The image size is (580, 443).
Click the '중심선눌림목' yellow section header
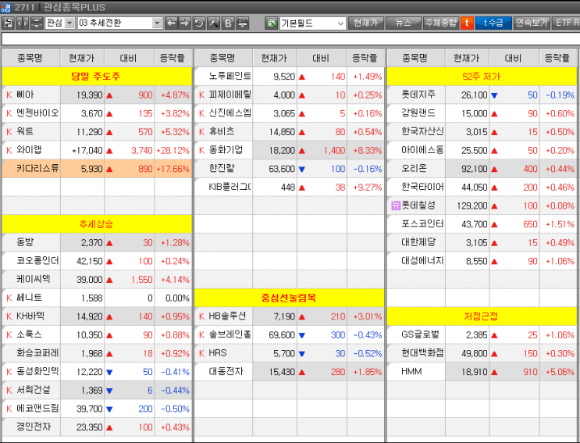tap(290, 298)
